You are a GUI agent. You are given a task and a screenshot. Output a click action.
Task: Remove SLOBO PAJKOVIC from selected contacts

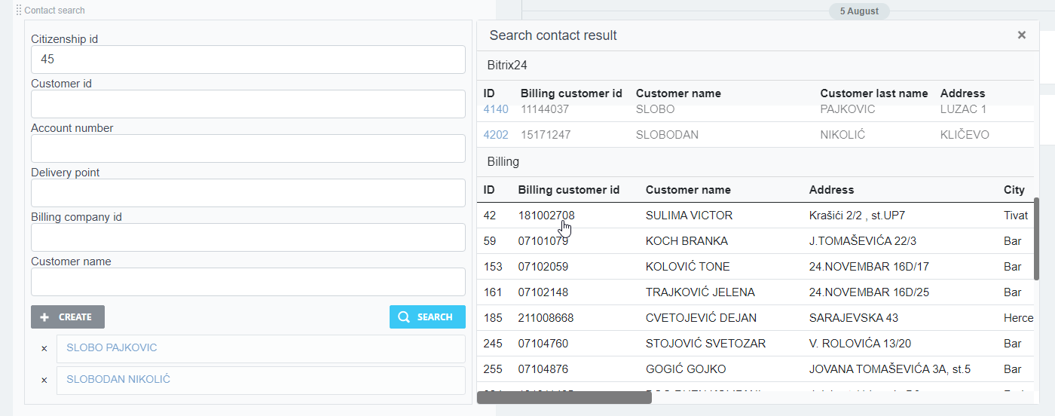click(x=44, y=349)
